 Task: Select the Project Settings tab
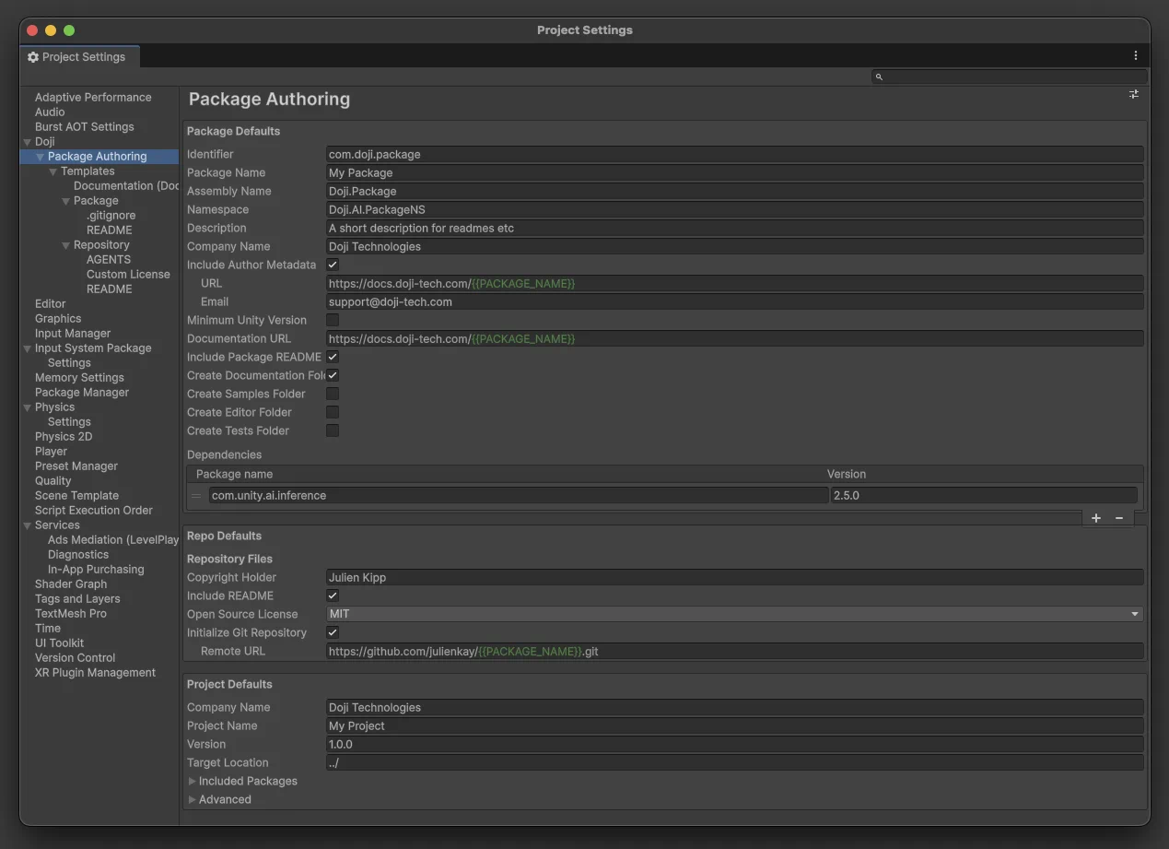(x=80, y=57)
